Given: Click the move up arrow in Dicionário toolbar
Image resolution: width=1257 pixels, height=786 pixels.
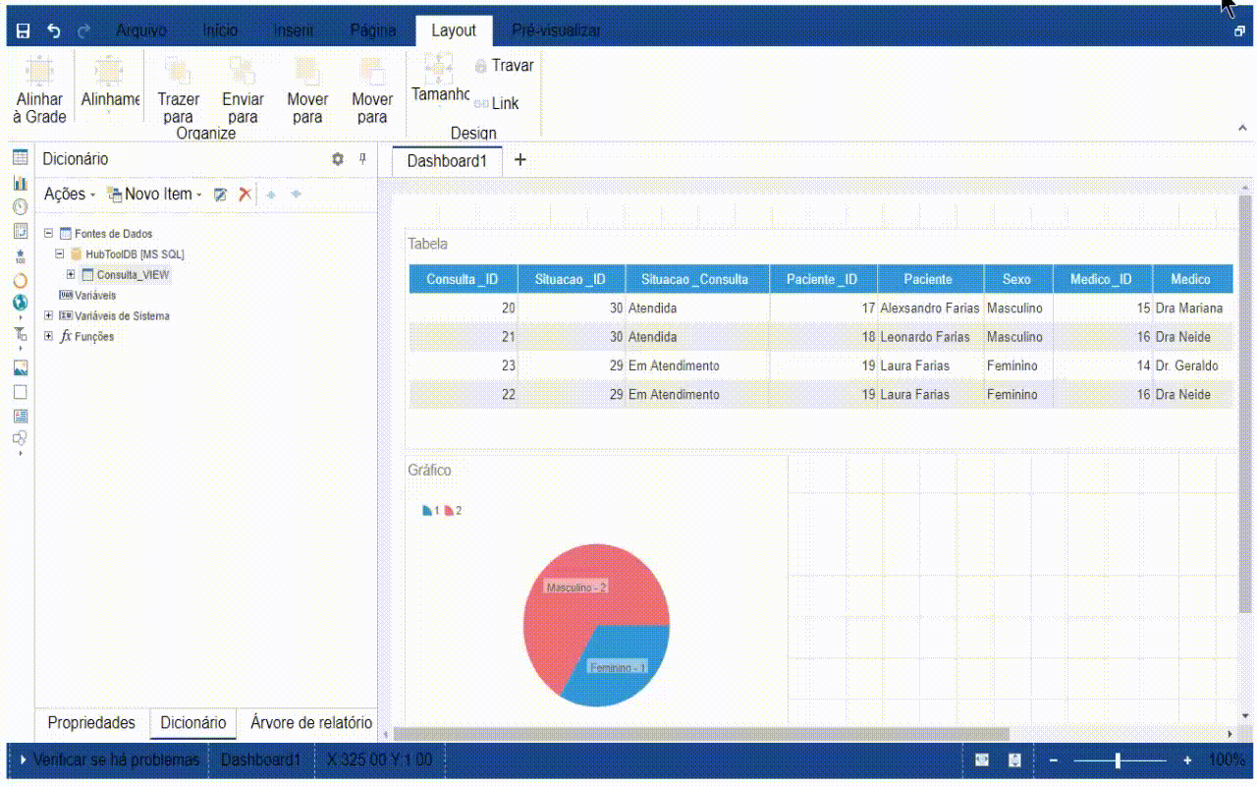Looking at the screenshot, I should [271, 195].
